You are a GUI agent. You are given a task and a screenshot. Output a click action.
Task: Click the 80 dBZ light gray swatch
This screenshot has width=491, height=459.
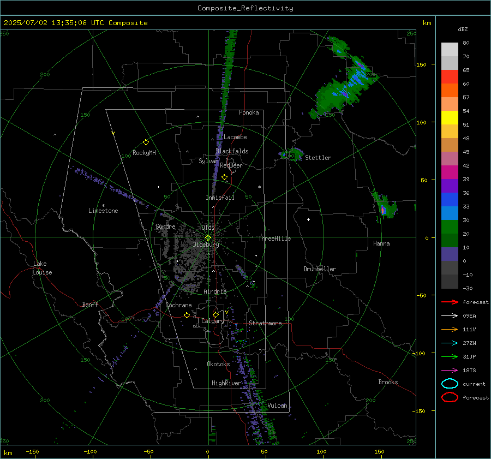(450, 49)
